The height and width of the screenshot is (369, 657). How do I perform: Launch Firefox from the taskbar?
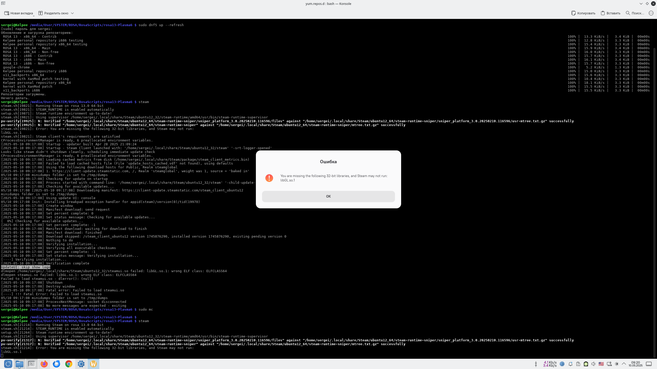pos(44,364)
